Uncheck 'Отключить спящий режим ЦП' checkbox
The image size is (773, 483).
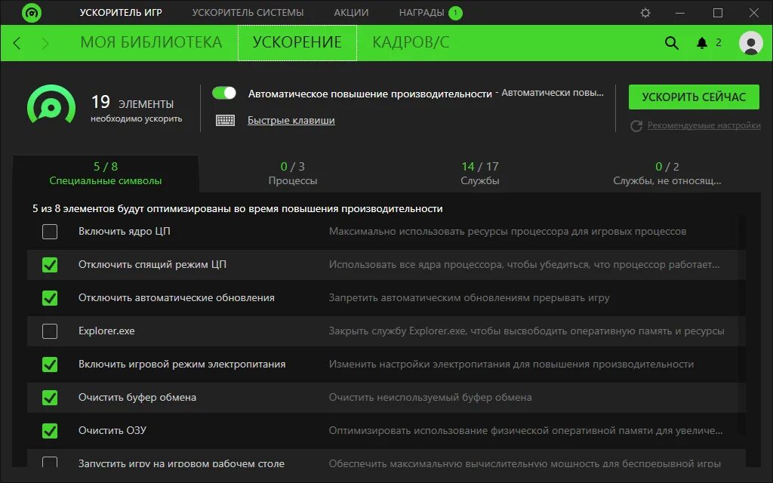[x=50, y=265]
